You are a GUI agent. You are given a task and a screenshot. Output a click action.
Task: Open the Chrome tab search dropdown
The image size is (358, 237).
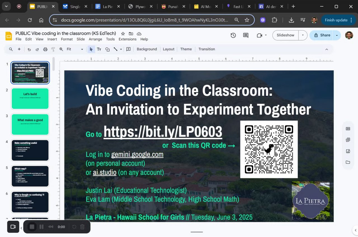[6, 6]
